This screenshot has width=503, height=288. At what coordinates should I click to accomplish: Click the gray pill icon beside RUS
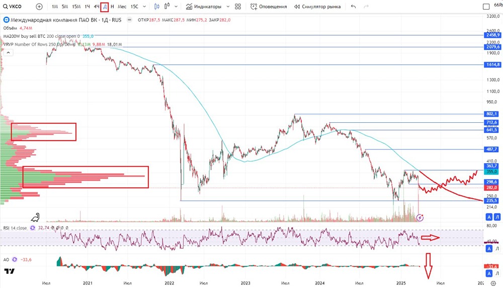click(129, 20)
